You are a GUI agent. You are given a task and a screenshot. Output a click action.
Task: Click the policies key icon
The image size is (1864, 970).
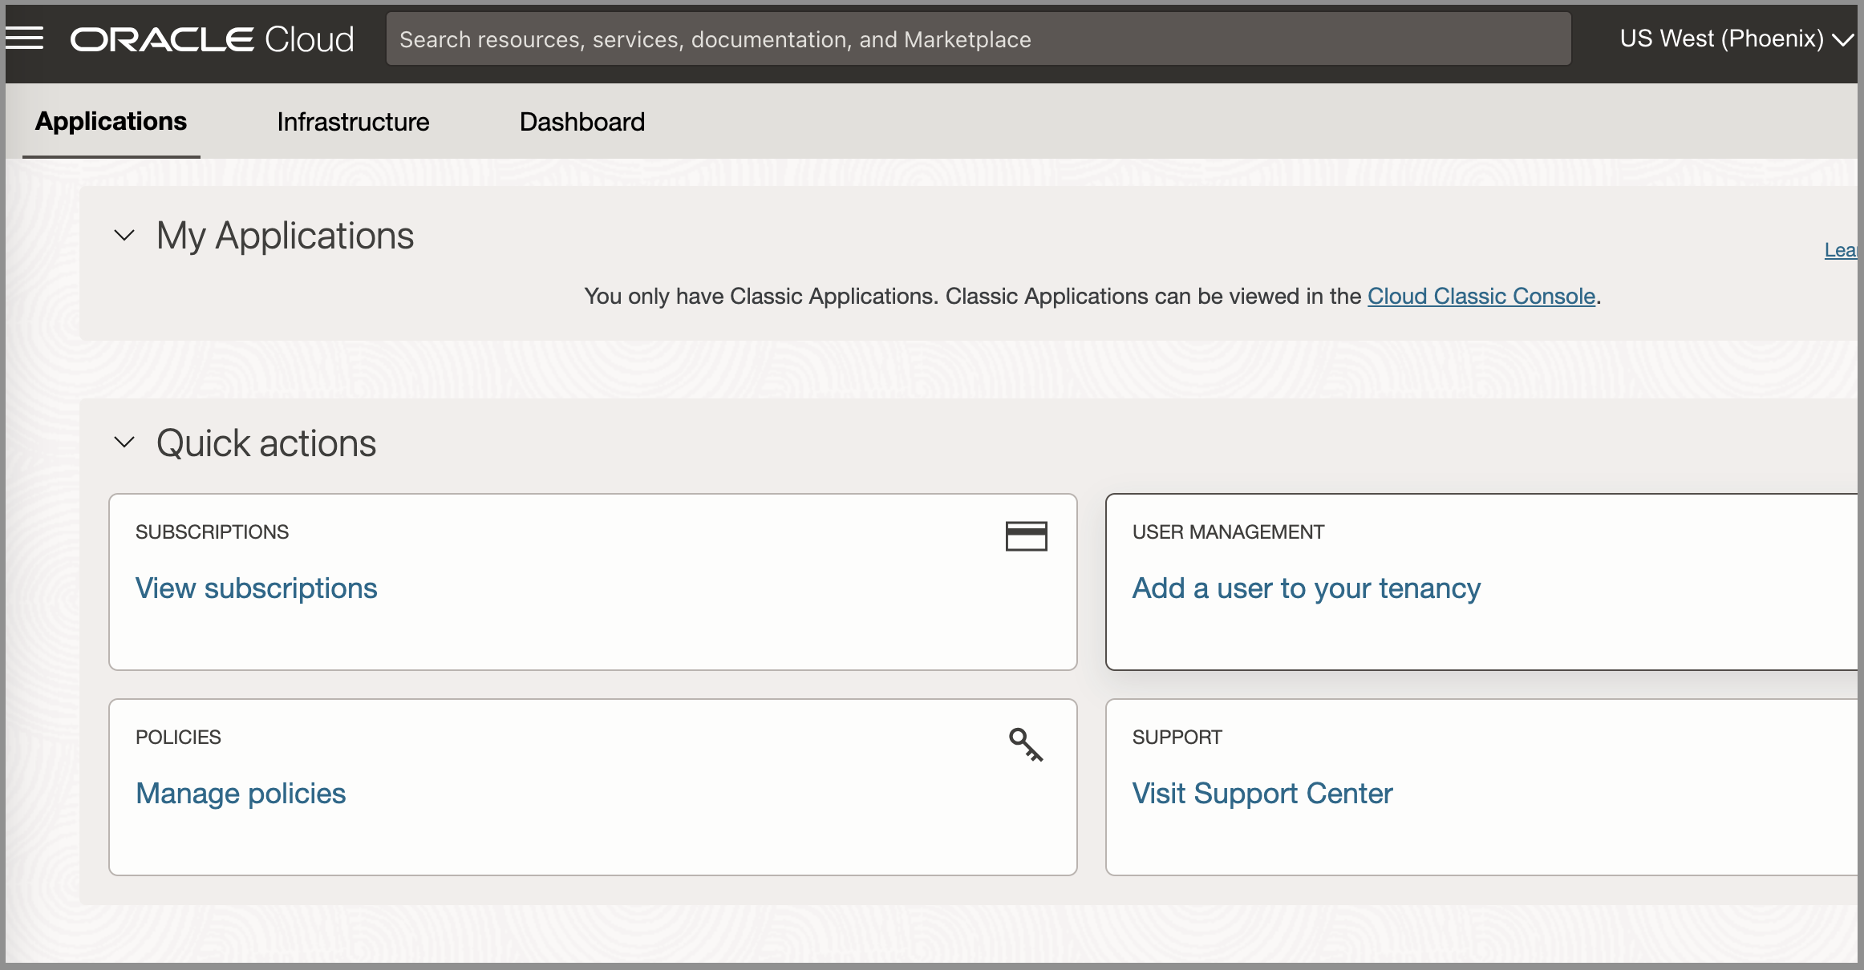coord(1025,744)
